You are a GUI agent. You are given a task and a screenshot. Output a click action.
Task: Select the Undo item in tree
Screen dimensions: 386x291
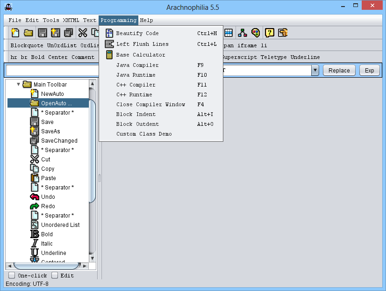48,197
